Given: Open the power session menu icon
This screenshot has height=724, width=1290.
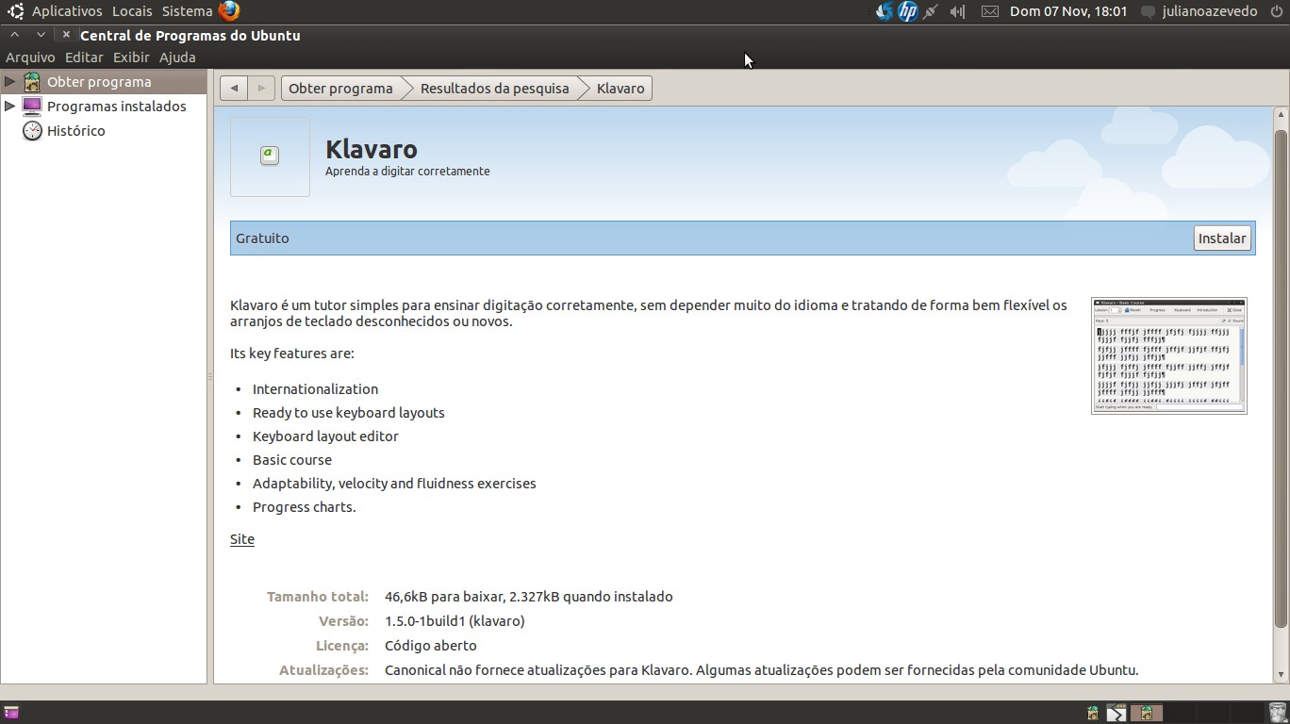Looking at the screenshot, I should point(1276,11).
